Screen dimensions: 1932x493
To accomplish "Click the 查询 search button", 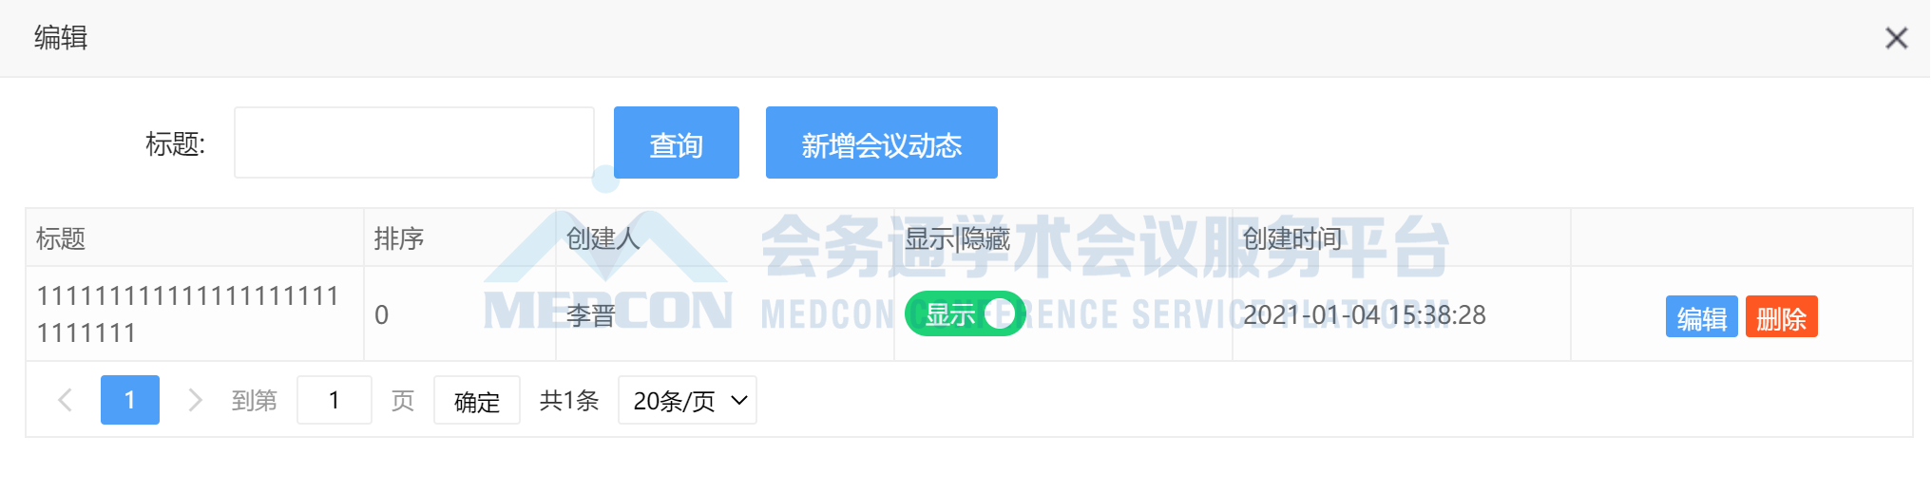I will [x=677, y=142].
